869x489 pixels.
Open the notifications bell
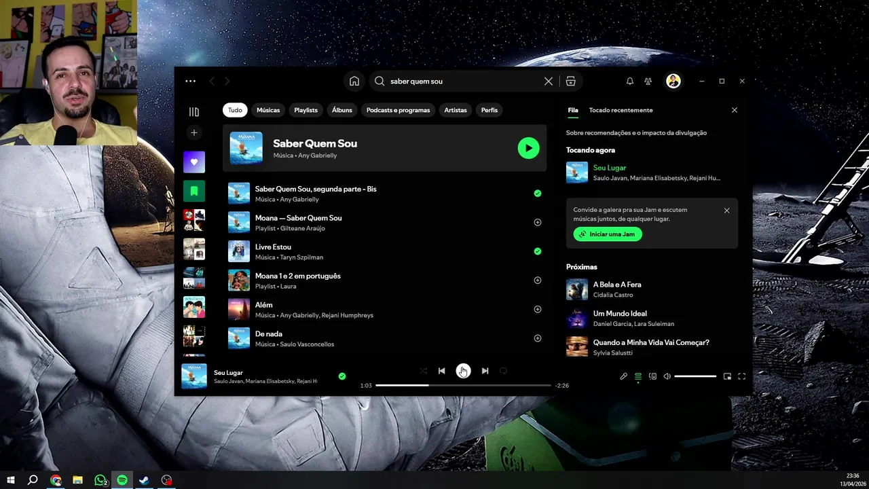pos(630,81)
